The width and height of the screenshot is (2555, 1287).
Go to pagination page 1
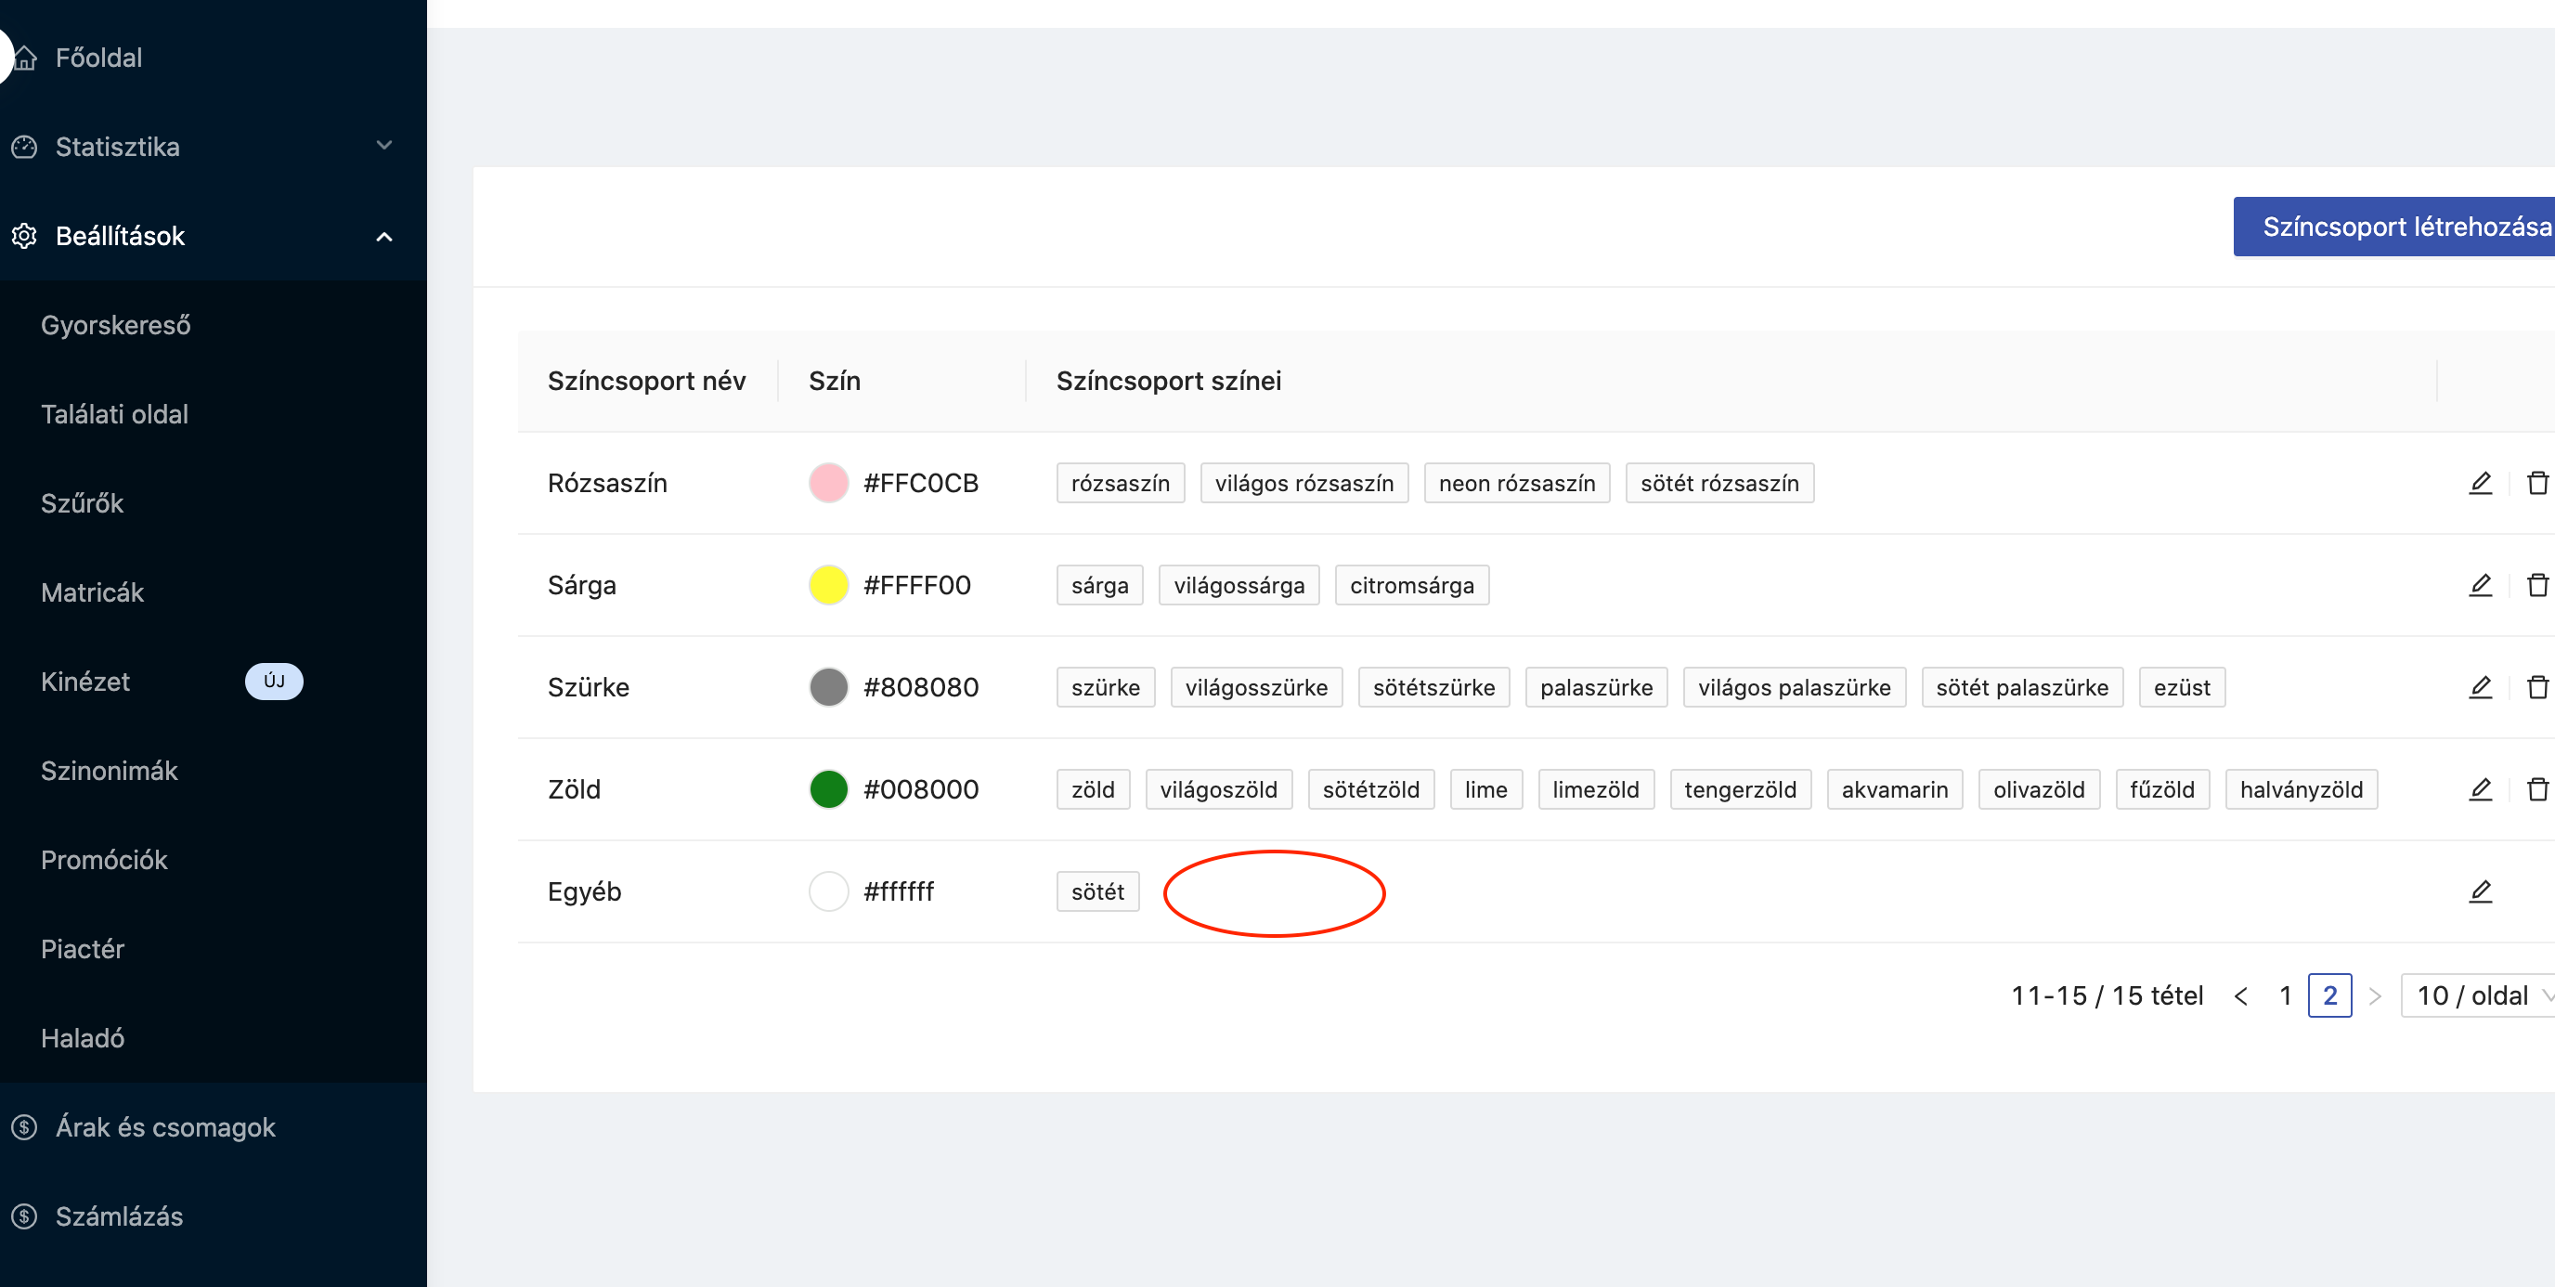[x=2285, y=995]
